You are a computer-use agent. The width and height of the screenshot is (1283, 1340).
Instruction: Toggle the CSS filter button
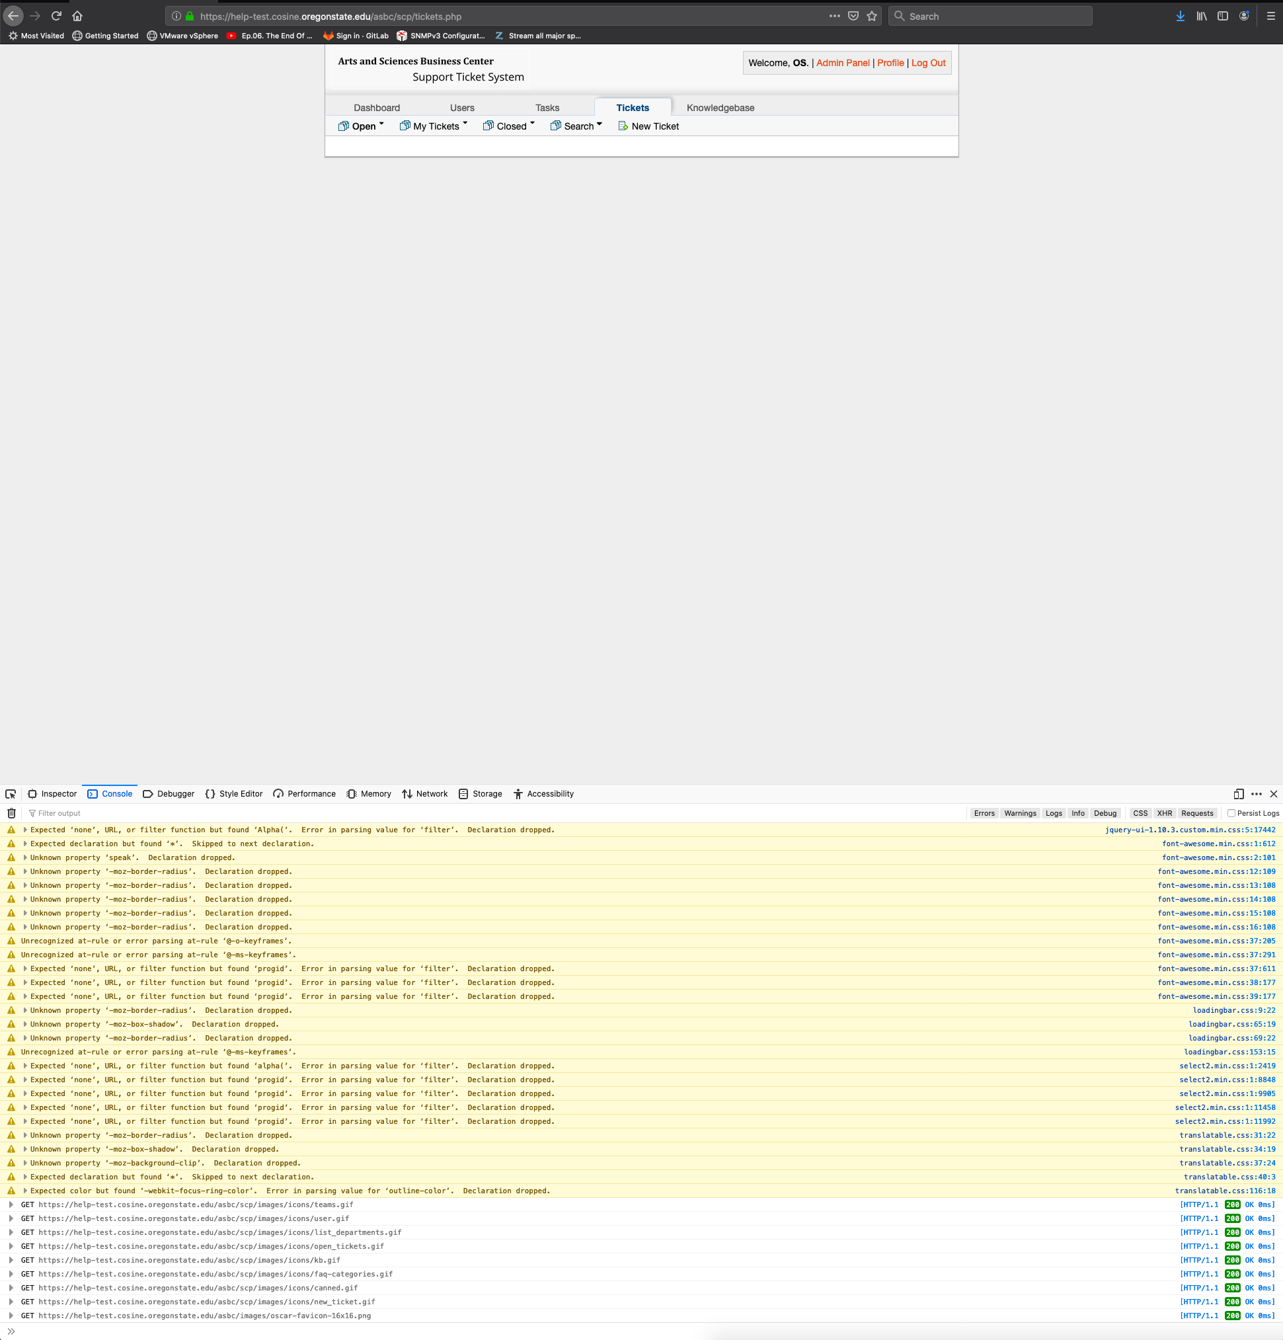pyautogui.click(x=1140, y=813)
